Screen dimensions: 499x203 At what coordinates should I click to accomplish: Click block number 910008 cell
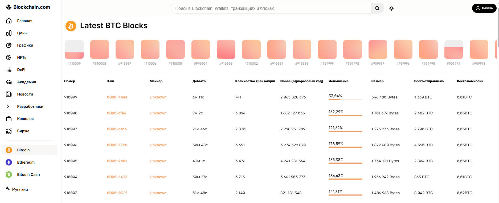coord(71,113)
